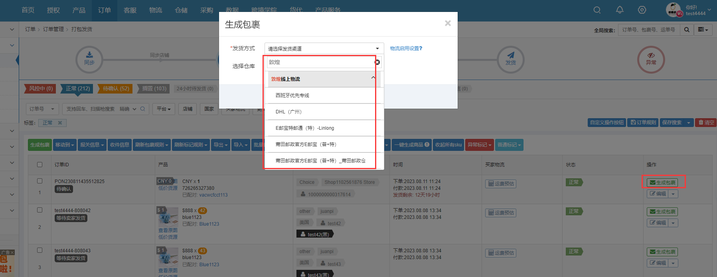Select the 西班牙优先专线 shipping option
The width and height of the screenshot is (717, 277).
[x=324, y=96]
